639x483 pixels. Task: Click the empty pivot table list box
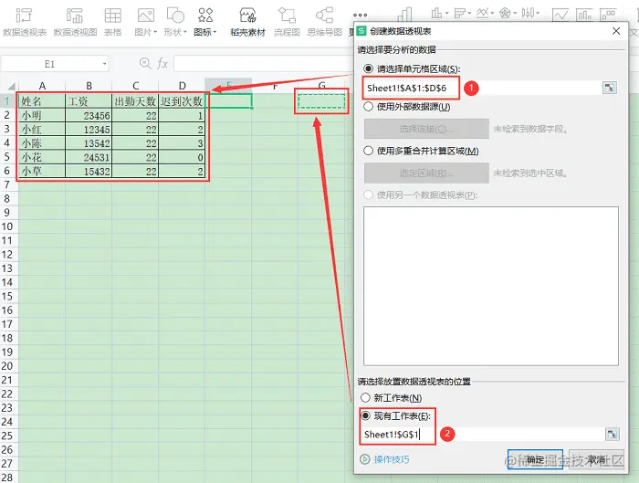[x=491, y=286]
